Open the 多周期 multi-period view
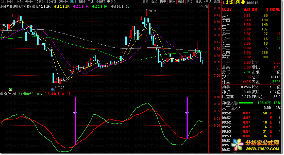This screenshot has width=284, height=155. point(100,2)
